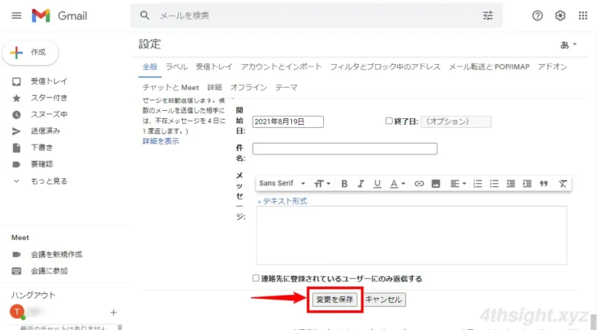Image resolution: width=597 pixels, height=330 pixels.
Task: Click 変更を保存 button
Action: (335, 300)
